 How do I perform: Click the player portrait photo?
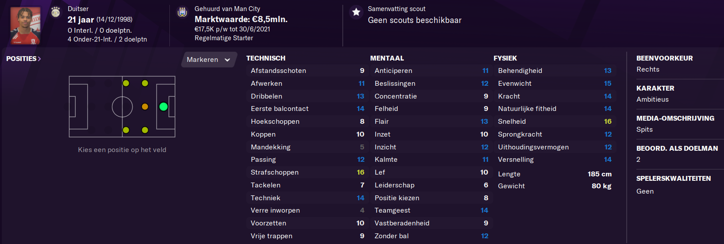tap(25, 26)
